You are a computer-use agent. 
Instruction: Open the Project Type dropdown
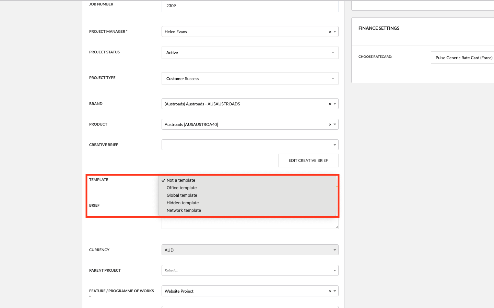tap(250, 79)
